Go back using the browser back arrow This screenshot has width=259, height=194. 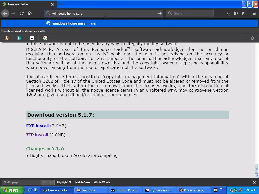pos(5,13)
